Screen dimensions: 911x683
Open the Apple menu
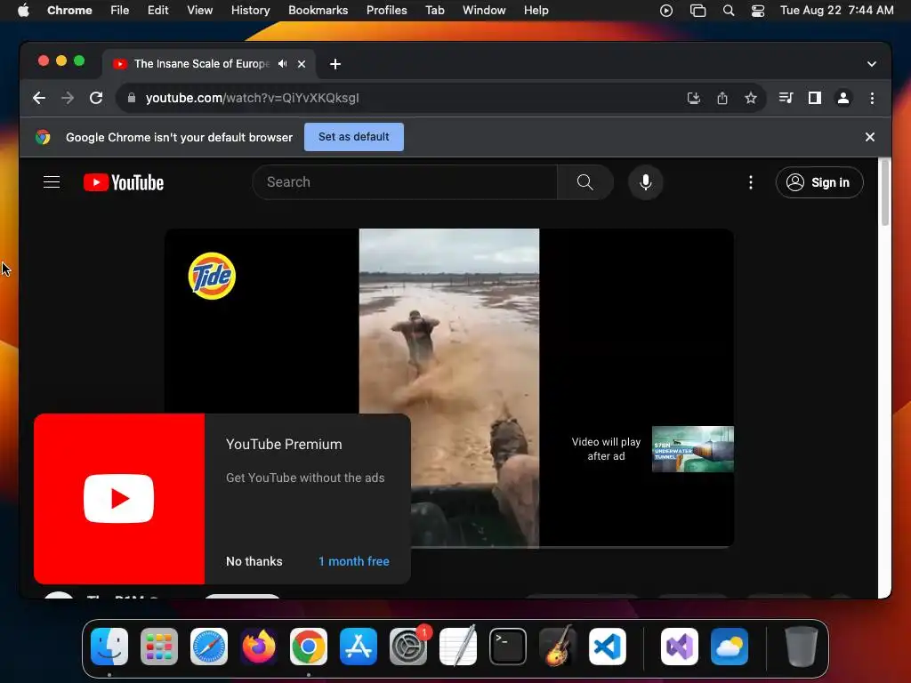pyautogui.click(x=23, y=11)
